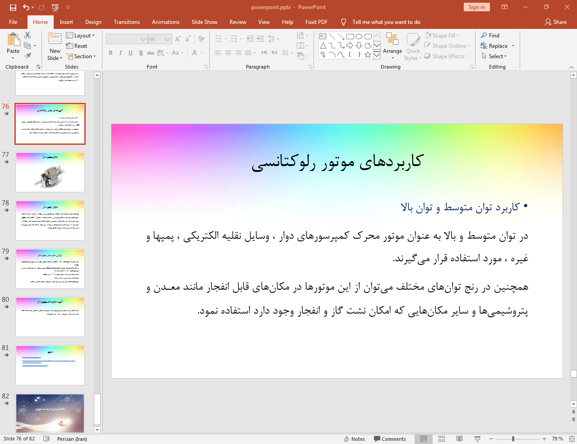Align text to the right
This screenshot has width=577, height=444.
click(x=238, y=53)
